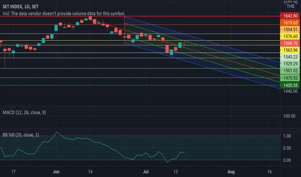Click the 1563.96 price level label
This screenshot has width=301, height=177.
pyautogui.click(x=290, y=50)
